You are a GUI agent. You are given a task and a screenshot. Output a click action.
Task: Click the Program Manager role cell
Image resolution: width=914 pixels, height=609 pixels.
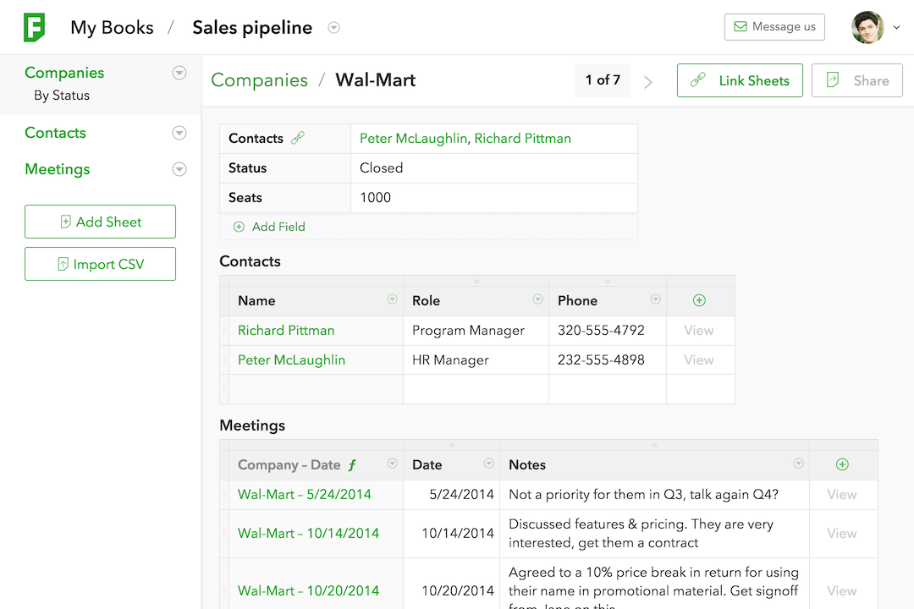coord(476,331)
